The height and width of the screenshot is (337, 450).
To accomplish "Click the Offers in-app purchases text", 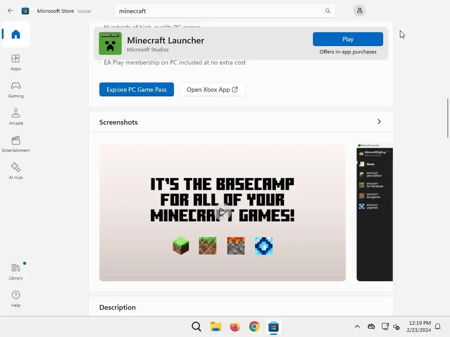I will tap(348, 52).
